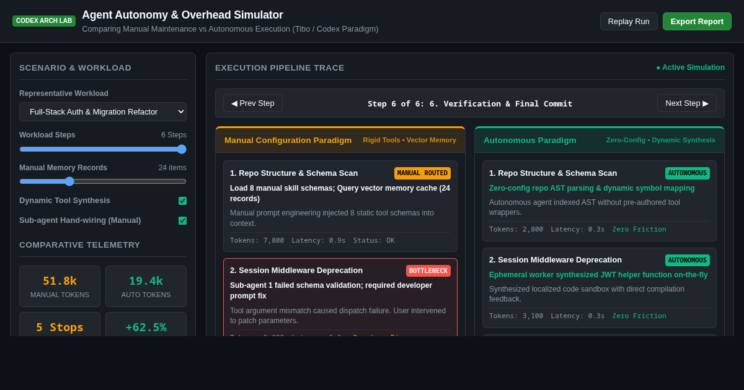Image resolution: width=744 pixels, height=390 pixels.
Task: Export the report
Action: point(697,21)
